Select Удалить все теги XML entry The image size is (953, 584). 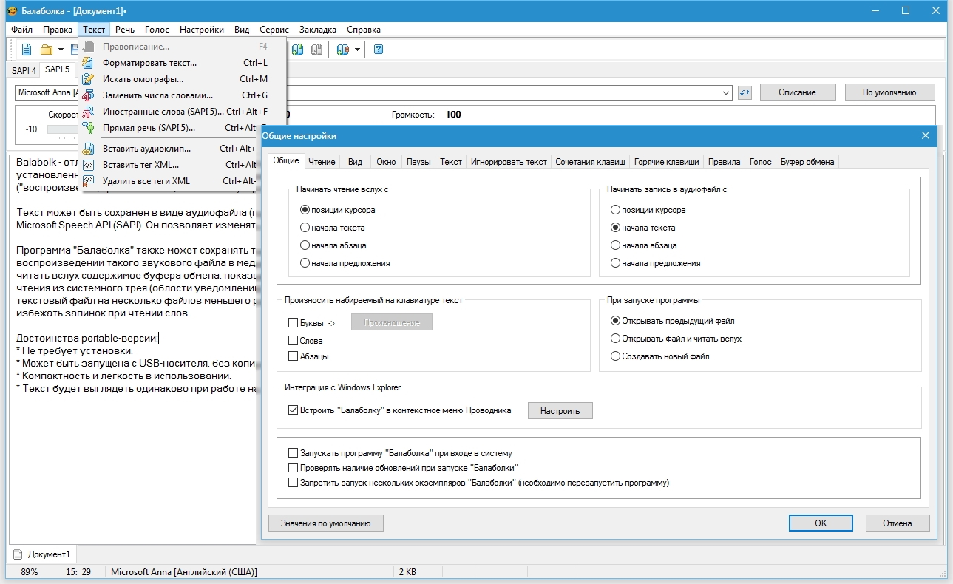146,181
